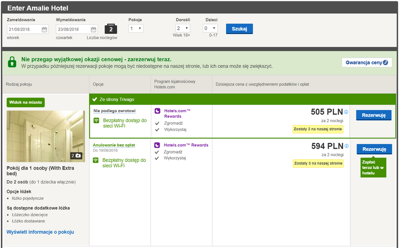This screenshot has width=399, height=248.
Task: Click the Enter Amalie Hotel heading
Action: tap(38, 8)
